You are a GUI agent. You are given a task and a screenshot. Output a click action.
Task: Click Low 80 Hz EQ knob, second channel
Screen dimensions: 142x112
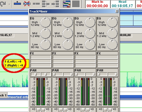(x=68, y=44)
